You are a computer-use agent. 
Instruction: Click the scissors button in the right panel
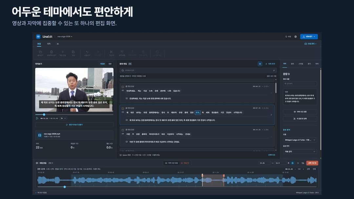pyautogui.click(x=300, y=118)
